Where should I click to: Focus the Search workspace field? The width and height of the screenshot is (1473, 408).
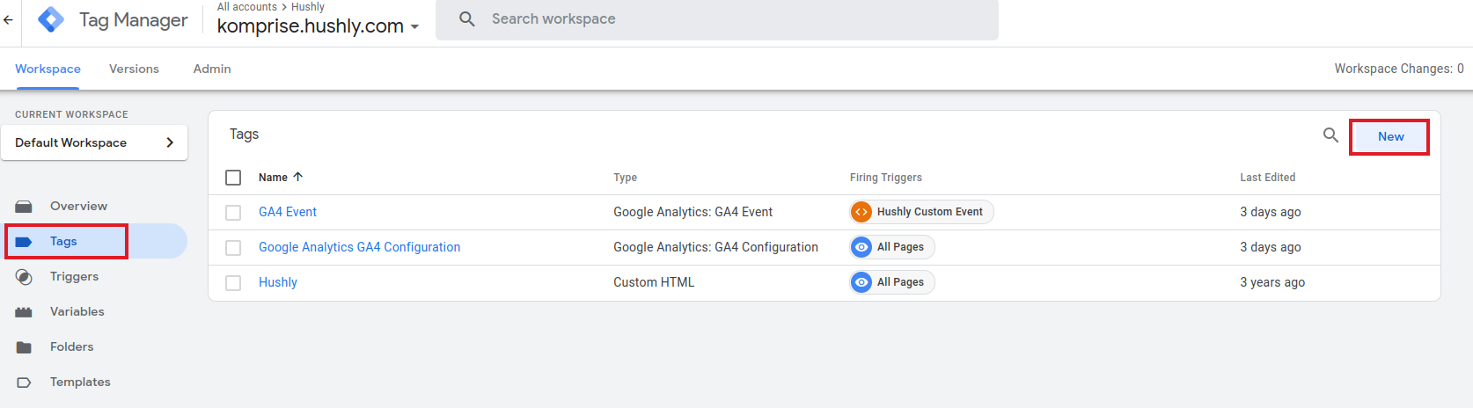(x=717, y=19)
